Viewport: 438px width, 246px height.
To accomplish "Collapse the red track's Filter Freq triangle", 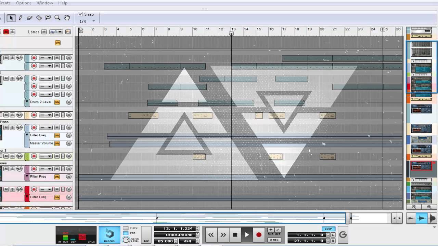I will pos(27,197).
